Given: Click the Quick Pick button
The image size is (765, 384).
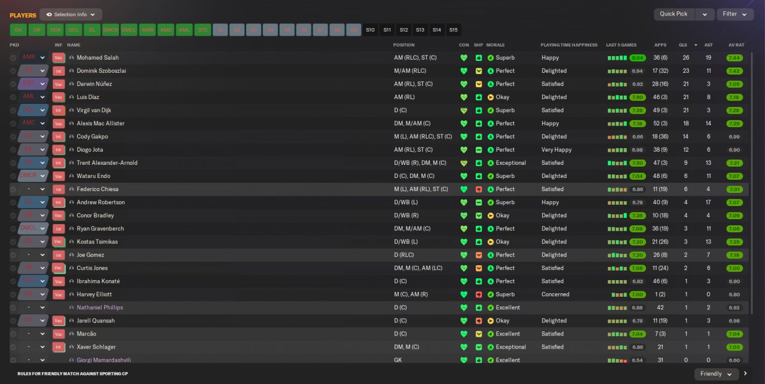Looking at the screenshot, I should click(x=674, y=14).
